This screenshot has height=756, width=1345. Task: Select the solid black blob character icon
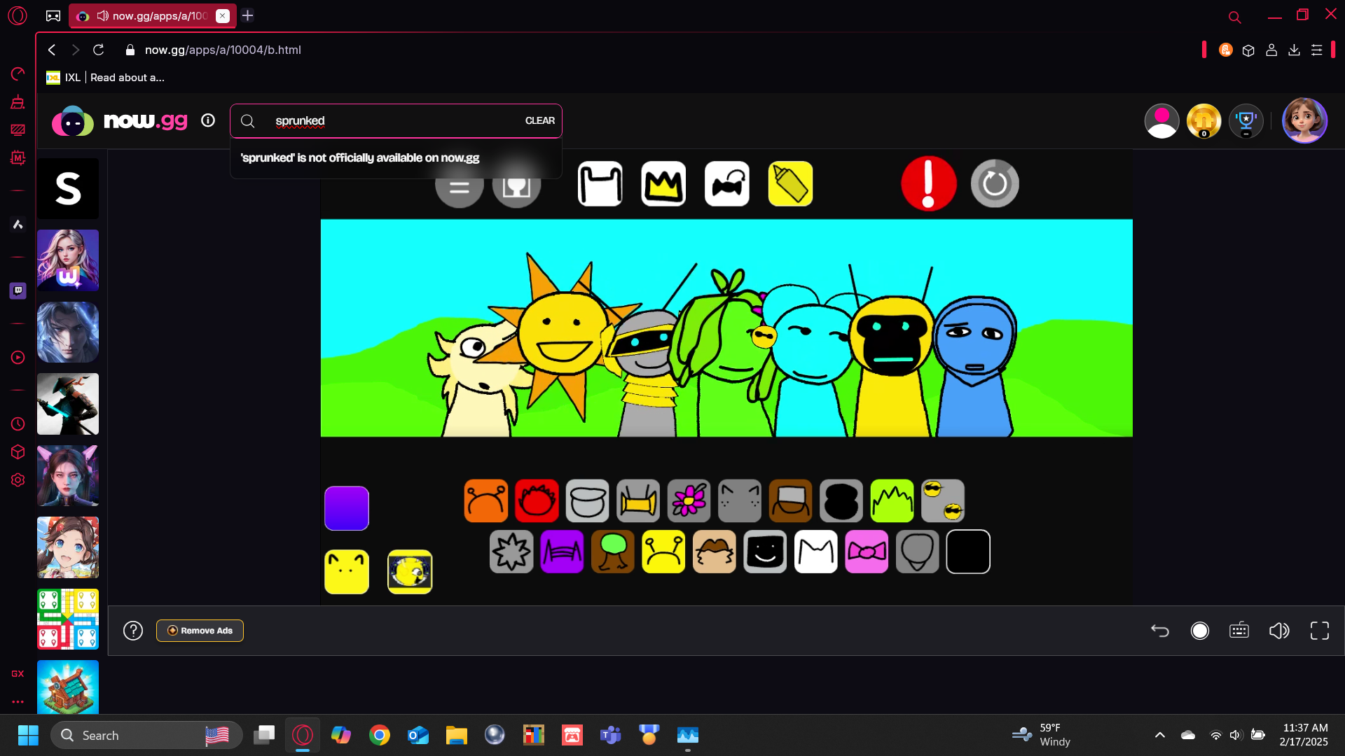(x=841, y=500)
